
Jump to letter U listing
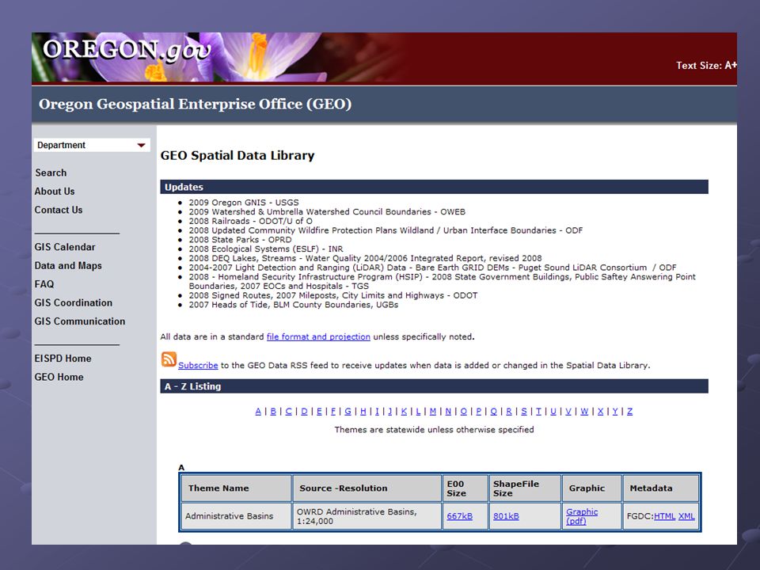[x=553, y=411]
